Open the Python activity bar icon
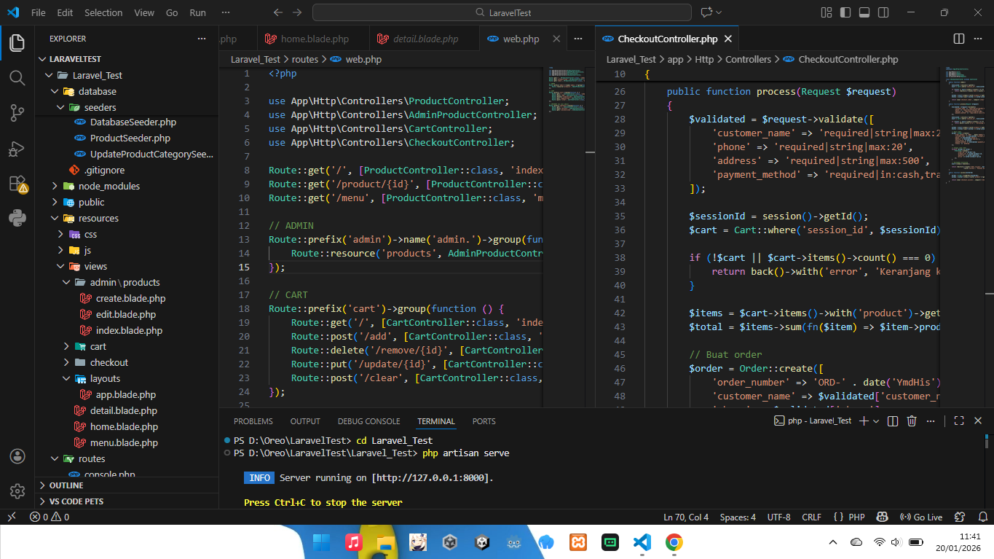 pos(17,217)
